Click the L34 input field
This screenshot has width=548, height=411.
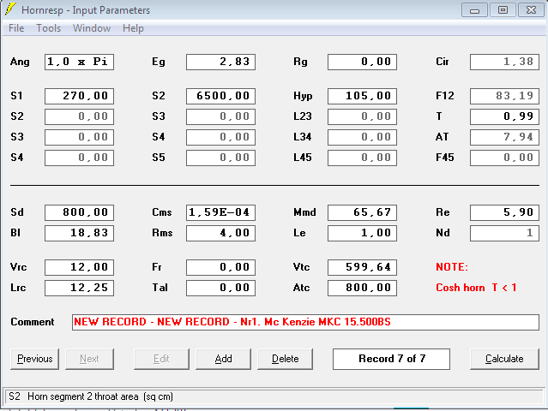click(x=362, y=138)
